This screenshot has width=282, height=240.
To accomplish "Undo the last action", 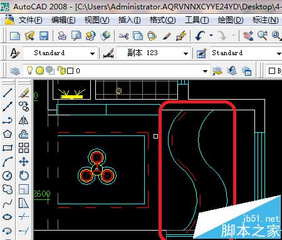I will pos(200,36).
